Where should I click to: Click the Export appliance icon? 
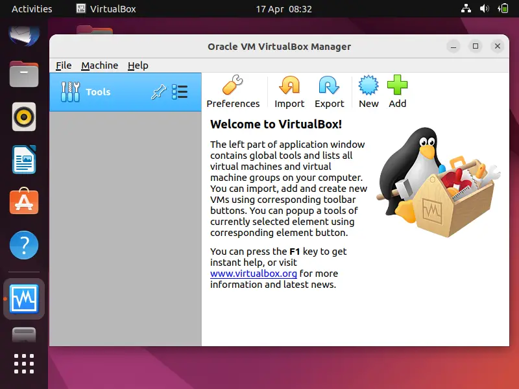pos(330,91)
